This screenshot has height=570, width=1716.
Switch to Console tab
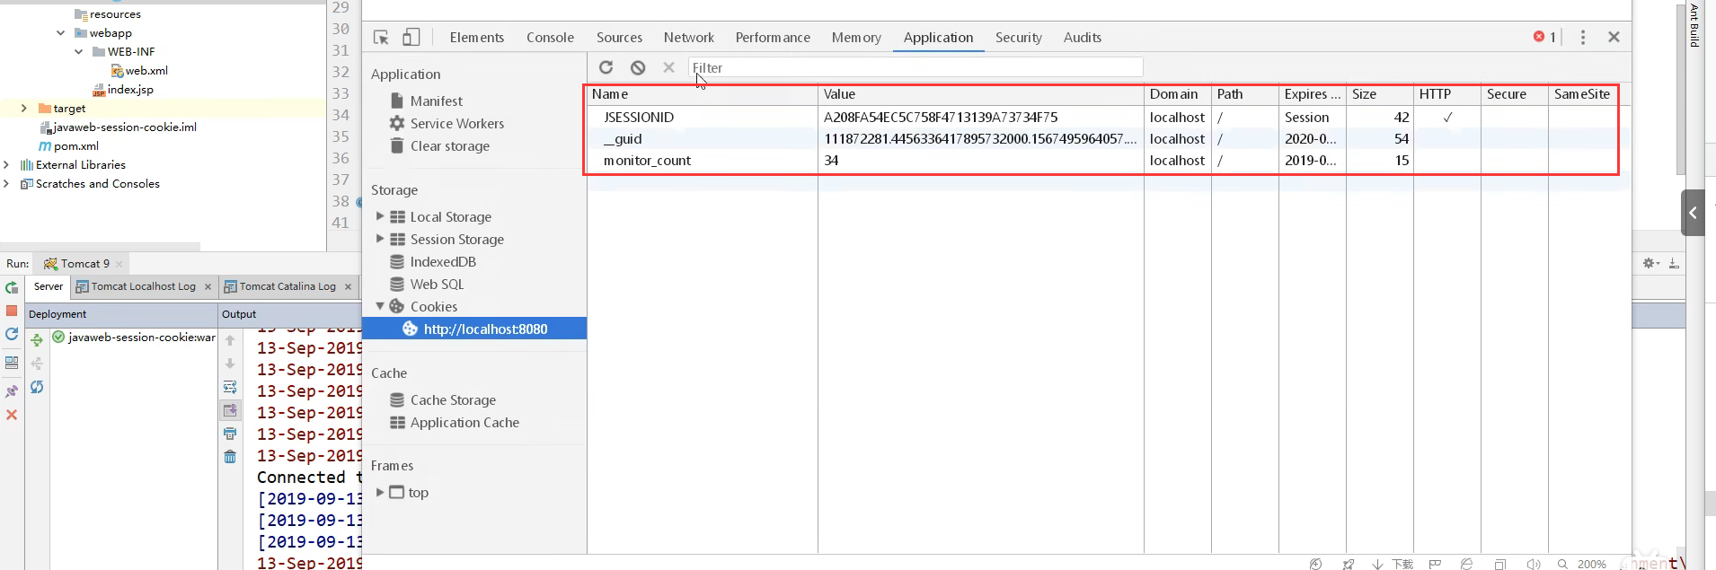click(x=550, y=38)
